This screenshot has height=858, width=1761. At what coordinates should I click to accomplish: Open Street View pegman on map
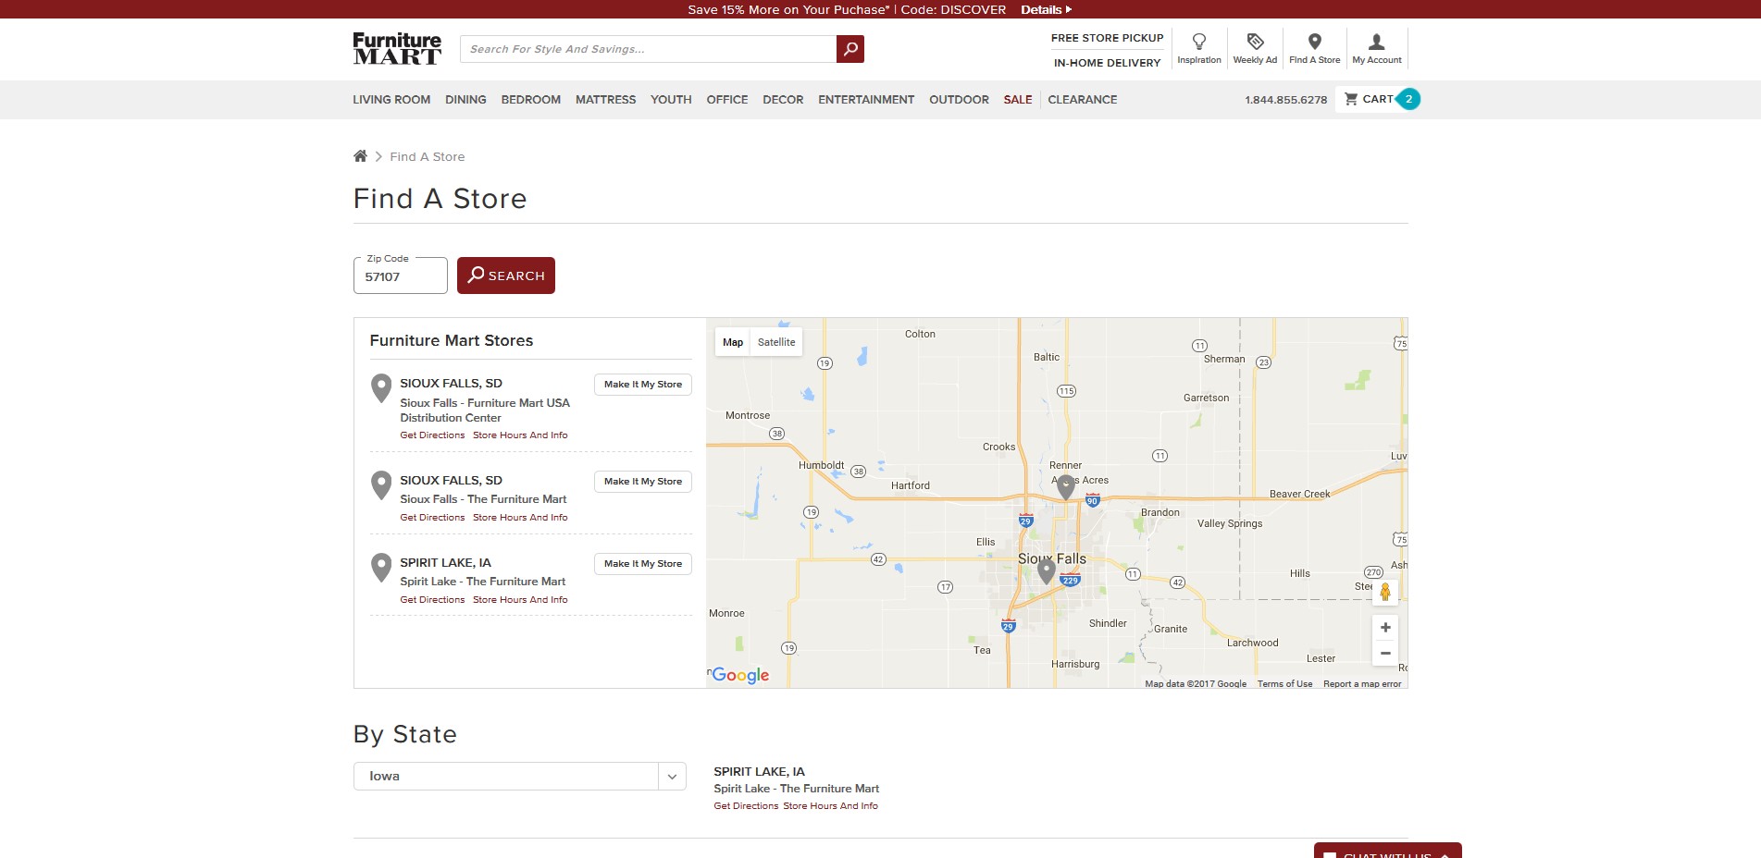(1385, 592)
